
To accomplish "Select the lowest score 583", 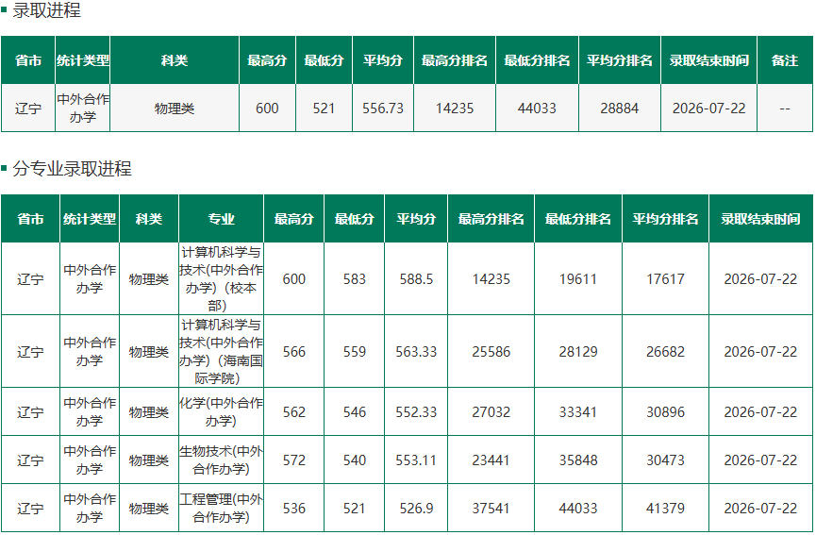I will 355,279.
